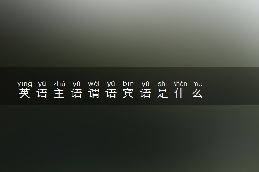259x172 pixels.
Task: Click the 语 character directly after 英
Action: 42,93
